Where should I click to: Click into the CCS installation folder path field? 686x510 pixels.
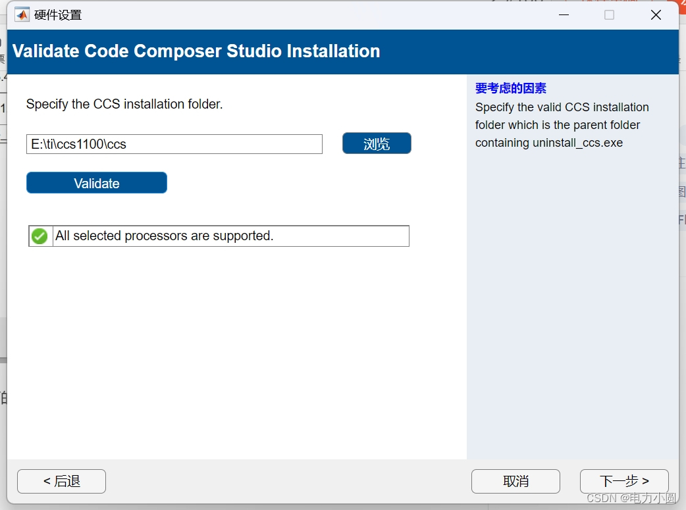[x=174, y=144]
